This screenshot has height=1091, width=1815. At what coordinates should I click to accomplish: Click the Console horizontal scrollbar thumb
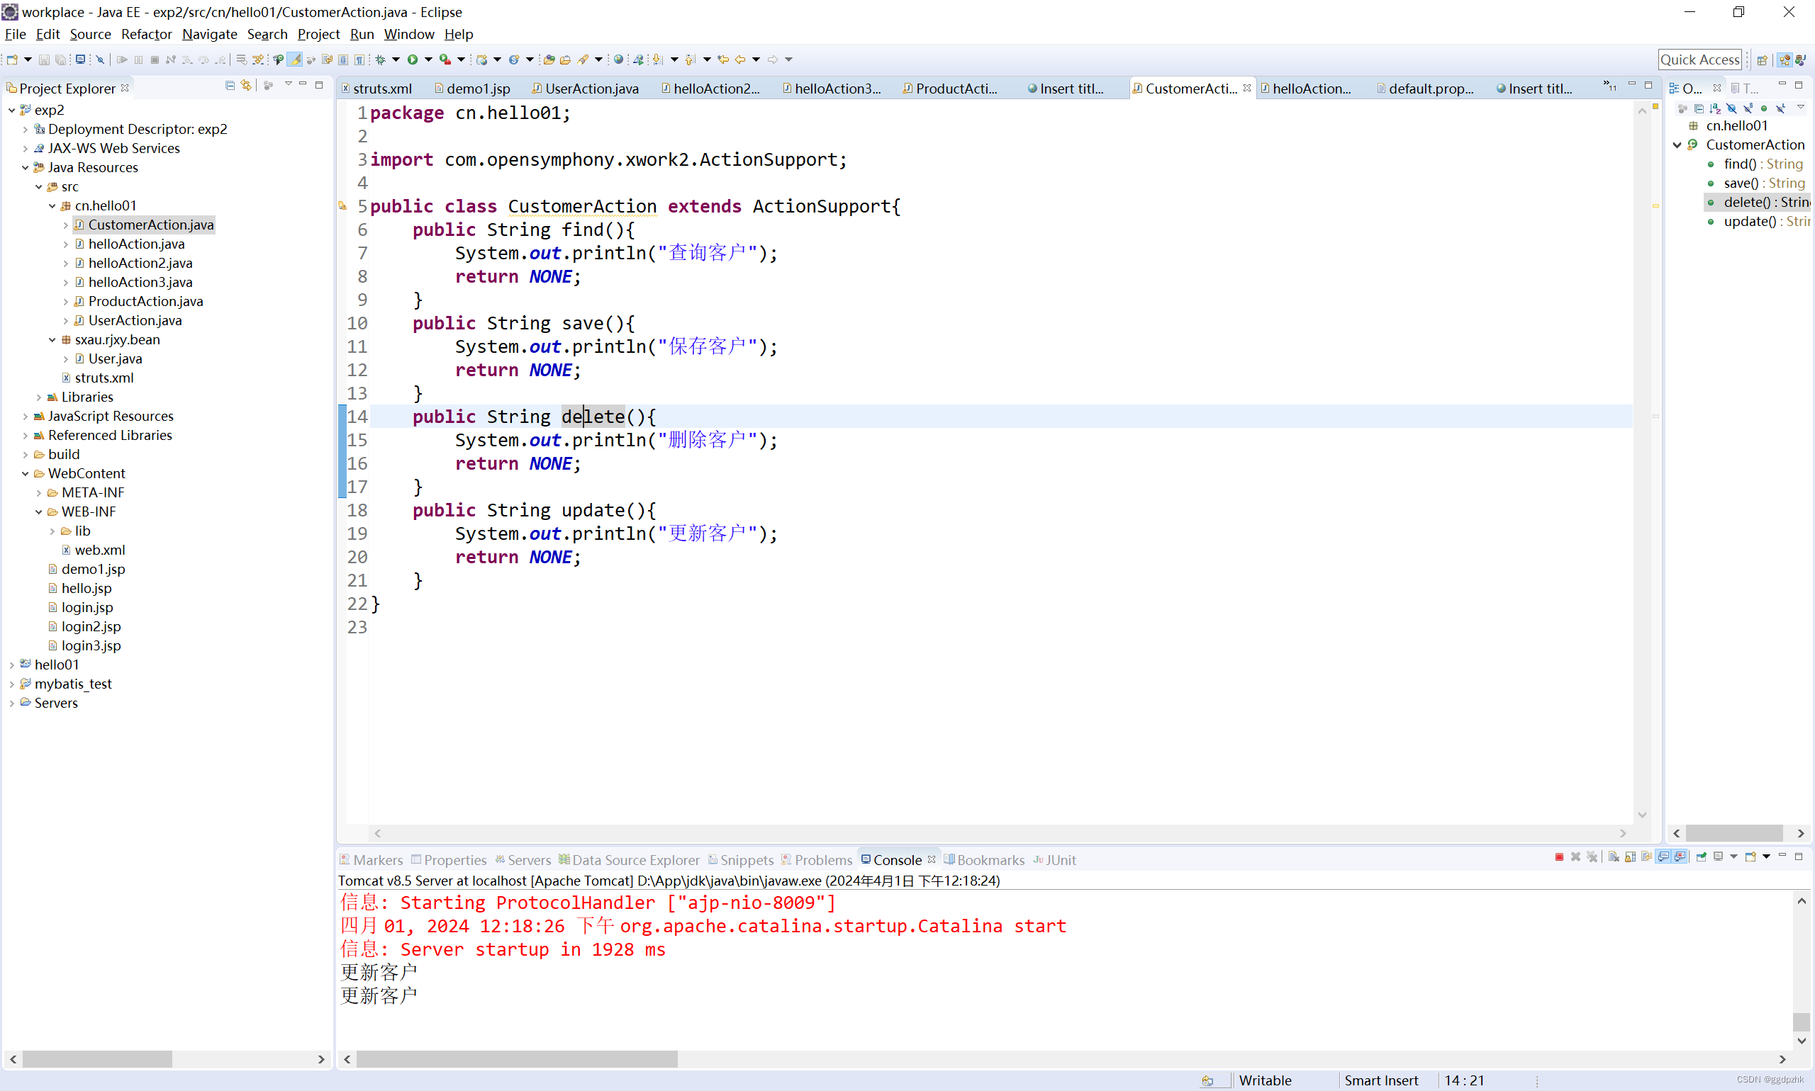[516, 1058]
